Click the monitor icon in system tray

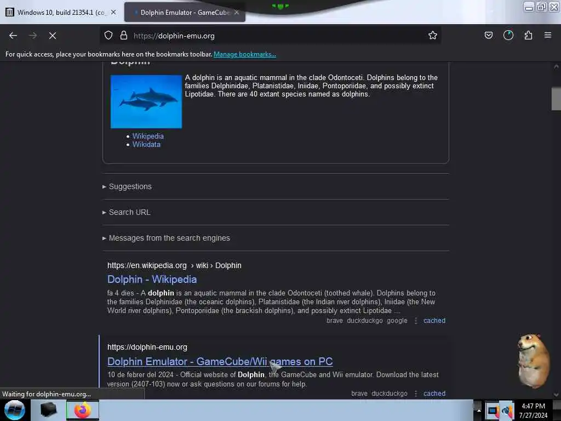493,411
